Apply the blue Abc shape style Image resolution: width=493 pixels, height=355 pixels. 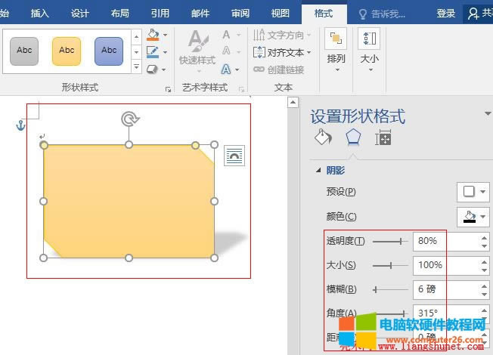109,51
